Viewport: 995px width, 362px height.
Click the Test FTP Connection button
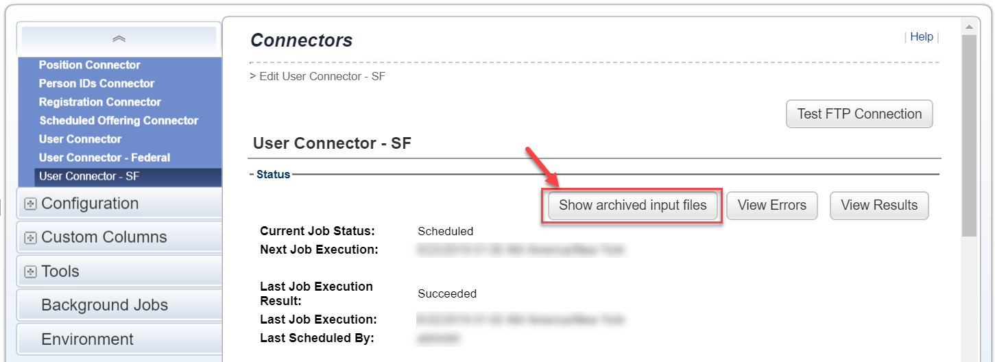[x=859, y=114]
